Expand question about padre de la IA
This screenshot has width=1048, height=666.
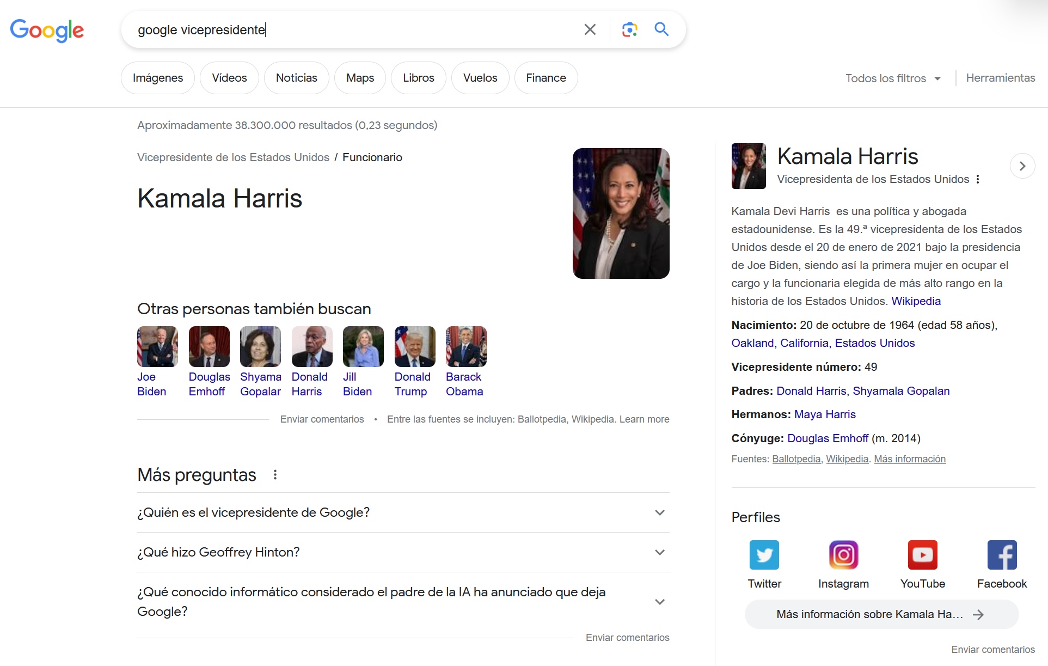tap(403, 602)
